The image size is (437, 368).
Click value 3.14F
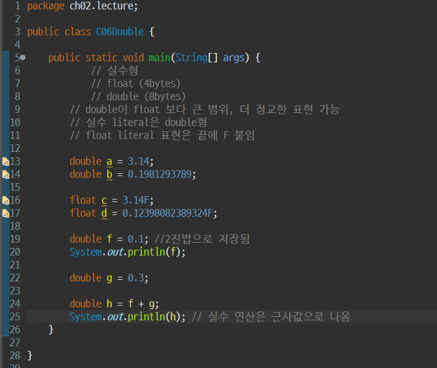pos(136,200)
